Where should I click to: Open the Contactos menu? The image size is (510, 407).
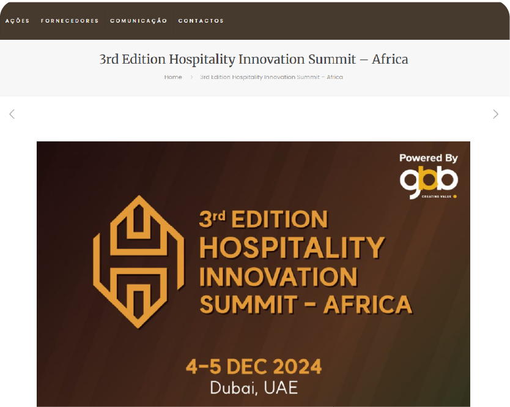201,21
